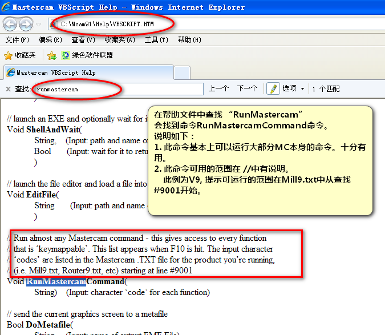Click the find box containing runmastercam
Image resolution: width=385 pixels, height=335 pixels.
click(x=119, y=89)
